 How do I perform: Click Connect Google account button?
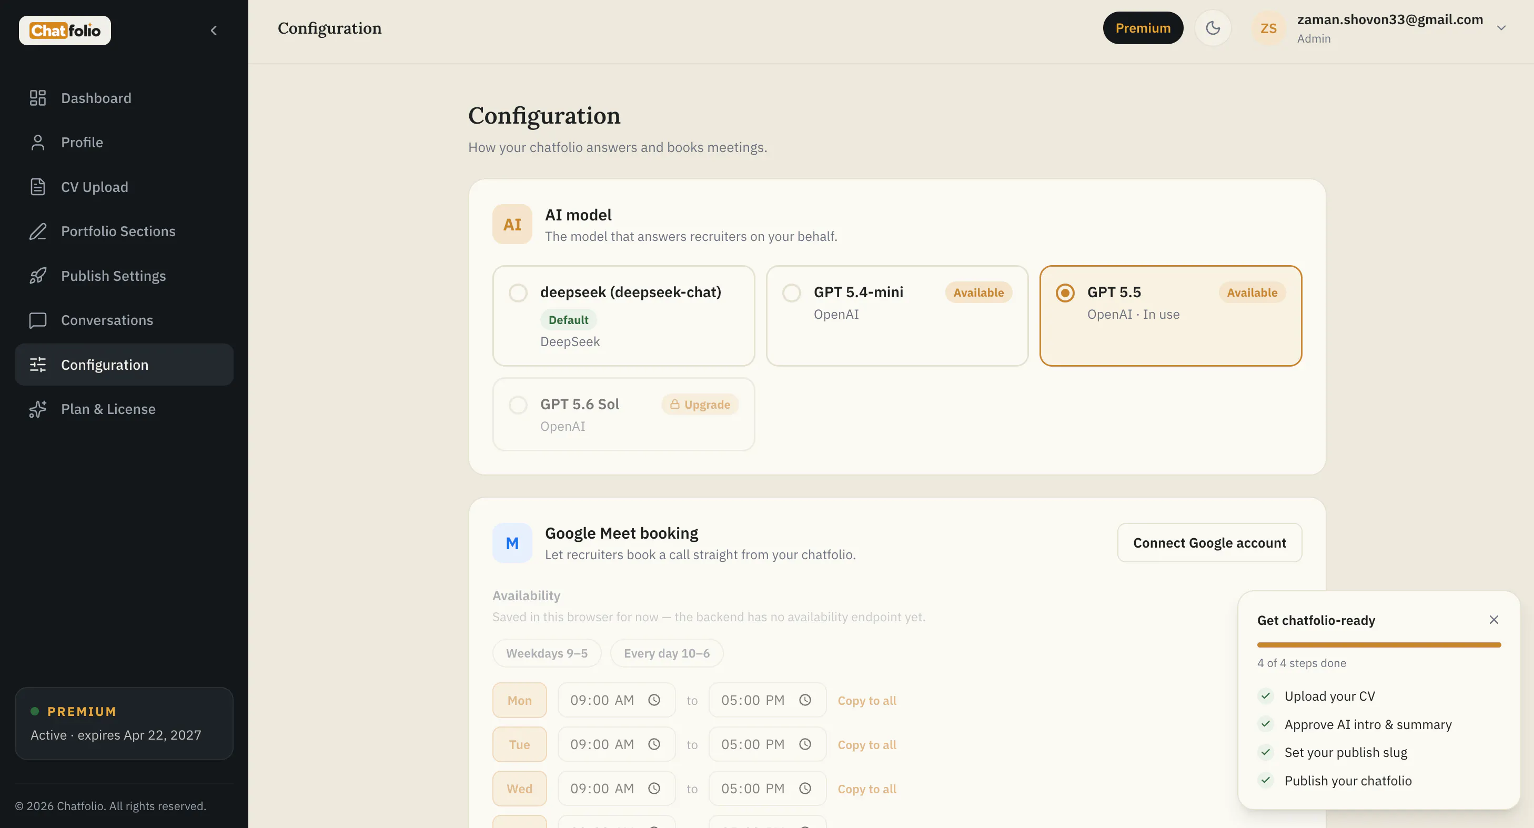click(x=1209, y=543)
